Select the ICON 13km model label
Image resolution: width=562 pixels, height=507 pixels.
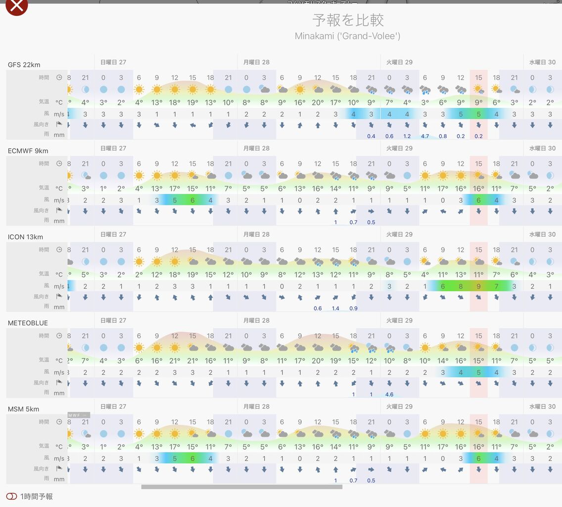tap(25, 237)
